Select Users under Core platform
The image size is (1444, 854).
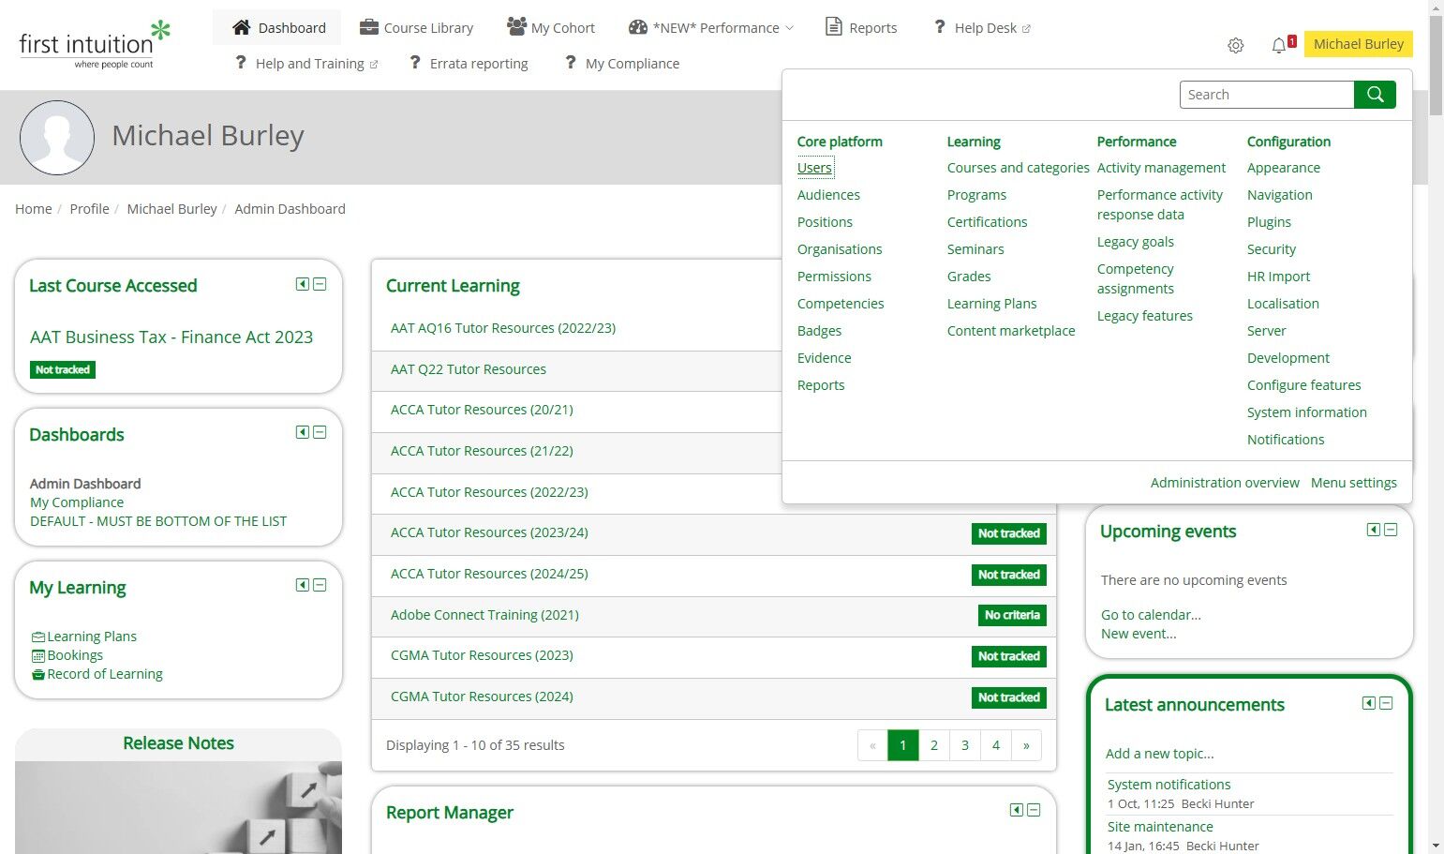coord(814,168)
